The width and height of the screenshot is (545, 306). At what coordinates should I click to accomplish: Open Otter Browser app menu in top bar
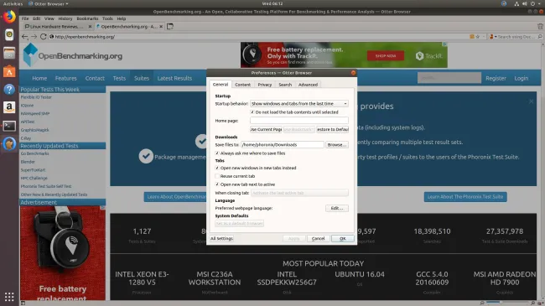[48, 4]
